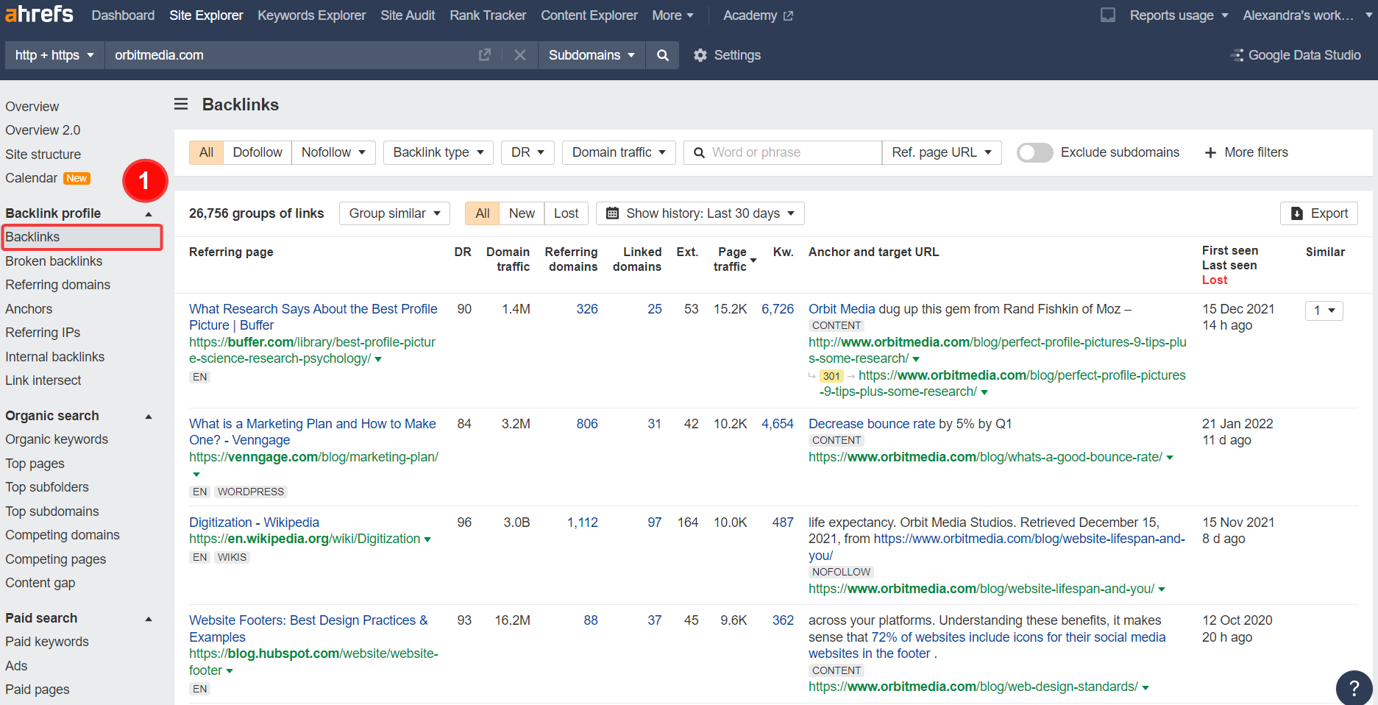The width and height of the screenshot is (1378, 705).
Task: Open Similar count dropdown for Buffer row
Action: pyautogui.click(x=1324, y=311)
